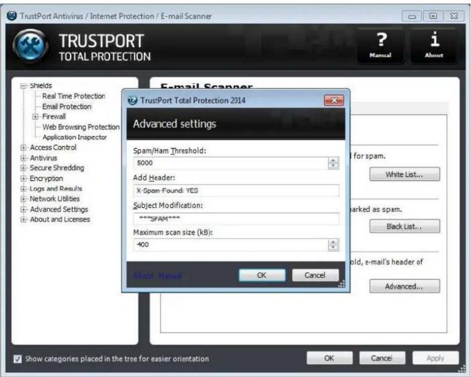Select Web Browsing Protection in tree
The height and width of the screenshot is (377, 471).
click(81, 127)
